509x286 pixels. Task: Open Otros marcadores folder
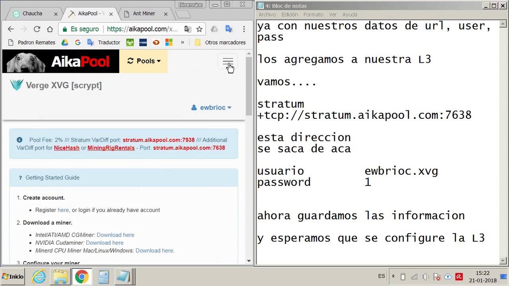[x=220, y=43]
